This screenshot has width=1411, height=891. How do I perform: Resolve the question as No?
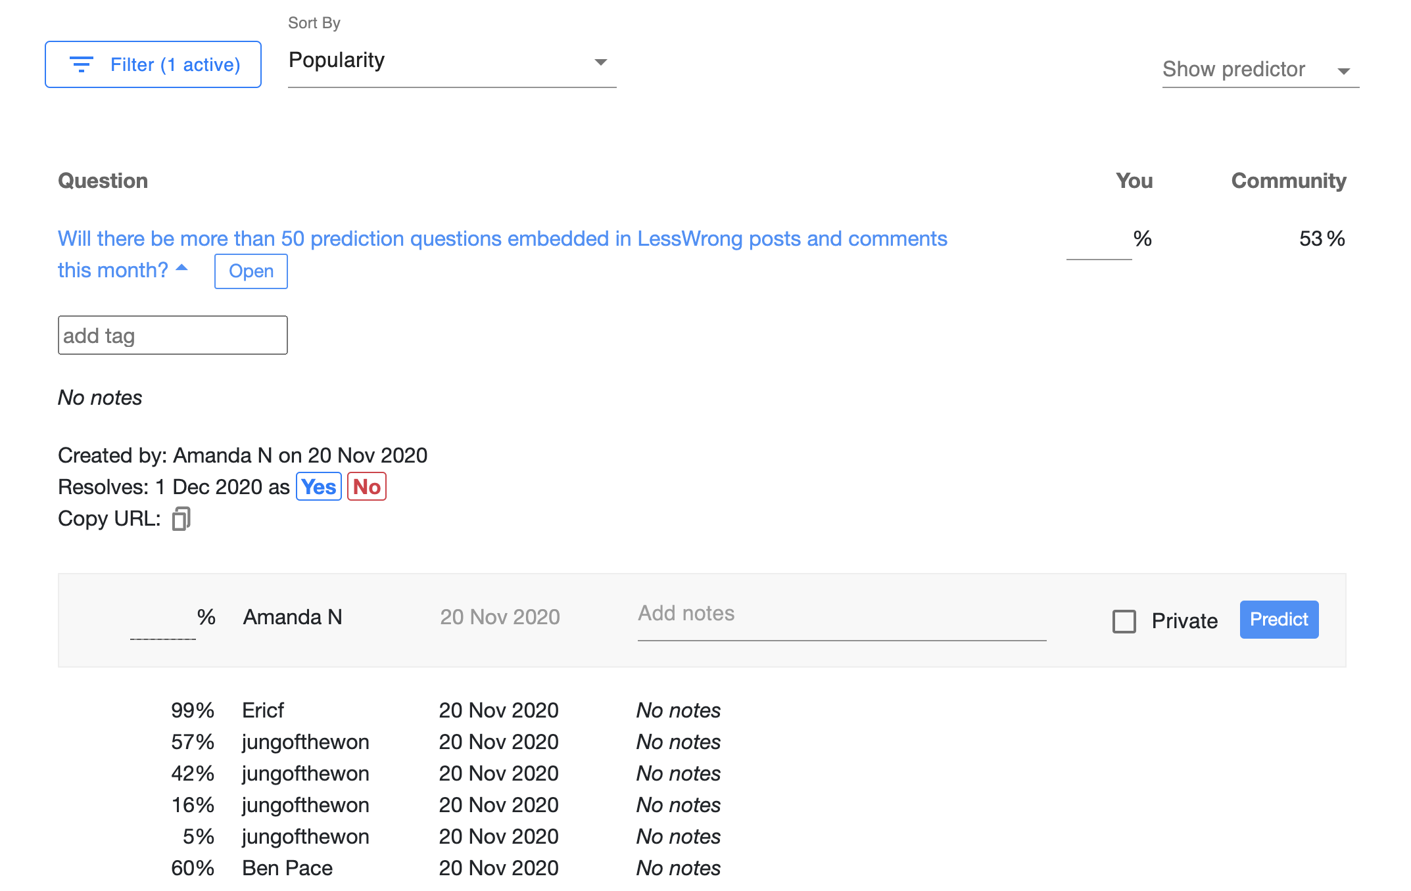pos(366,487)
